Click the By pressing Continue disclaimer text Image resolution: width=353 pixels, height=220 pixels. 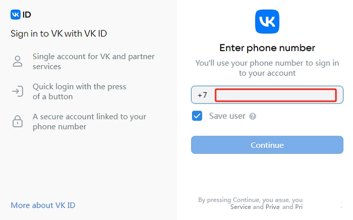250,203
